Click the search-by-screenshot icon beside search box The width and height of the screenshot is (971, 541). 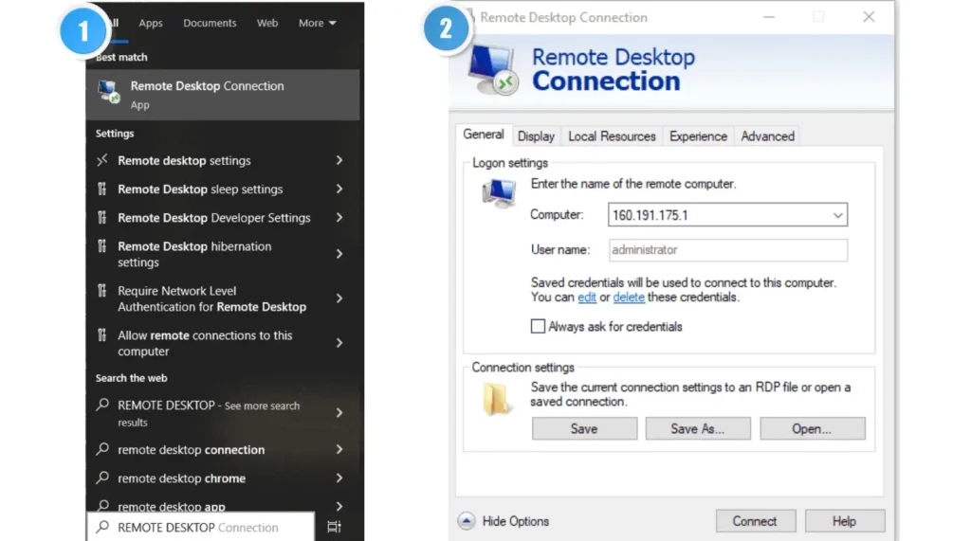[x=334, y=527]
